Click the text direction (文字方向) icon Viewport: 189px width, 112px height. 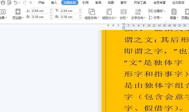(x=138, y=12)
